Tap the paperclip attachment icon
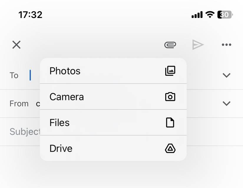This screenshot has height=188, width=243. [170, 45]
